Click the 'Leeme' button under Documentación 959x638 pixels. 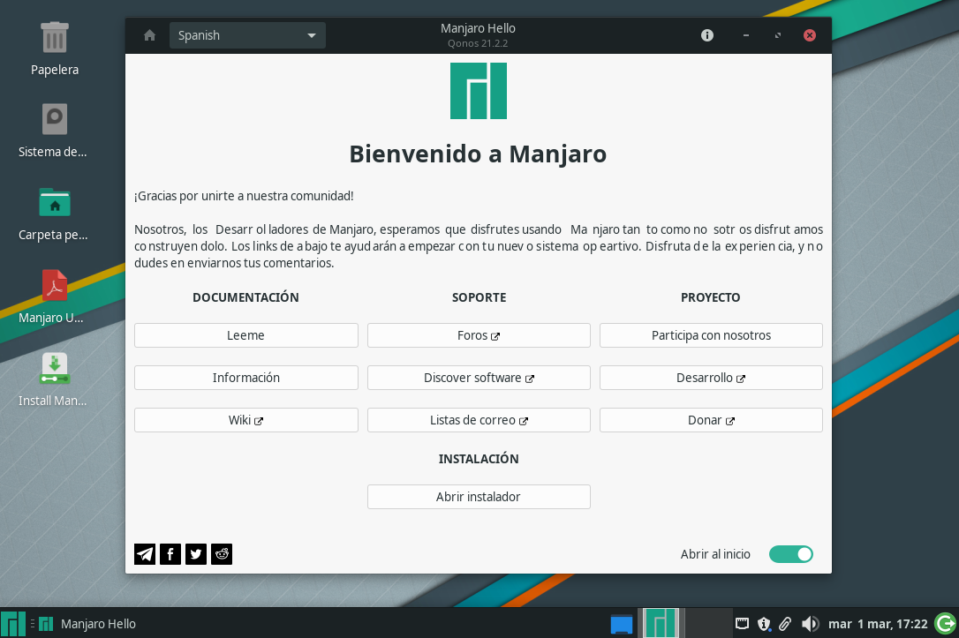point(245,335)
